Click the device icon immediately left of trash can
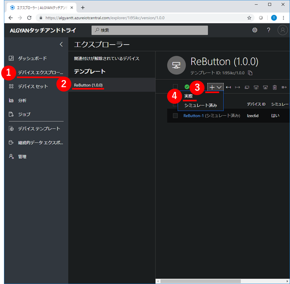The width and height of the screenshot is (290, 284). point(266,87)
